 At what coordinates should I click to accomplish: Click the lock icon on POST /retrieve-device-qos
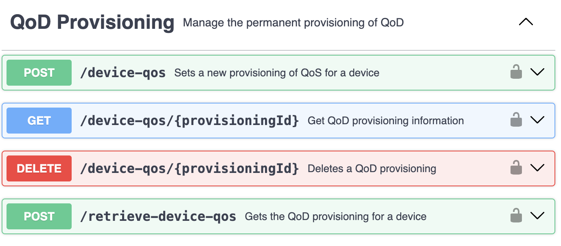(516, 216)
